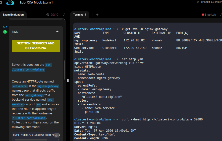Select the Exam Evaluation tab
Image resolution: width=222 pixels, height=141 pixels.
13,15
